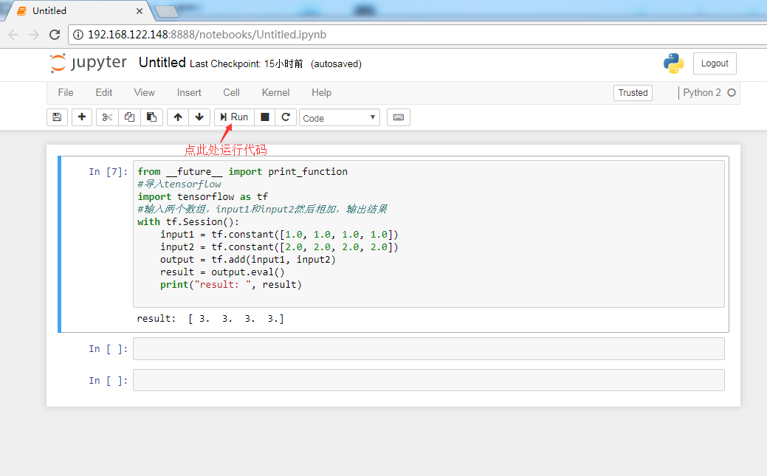767x476 pixels.
Task: Click the Trusted notebook button
Action: pyautogui.click(x=633, y=93)
